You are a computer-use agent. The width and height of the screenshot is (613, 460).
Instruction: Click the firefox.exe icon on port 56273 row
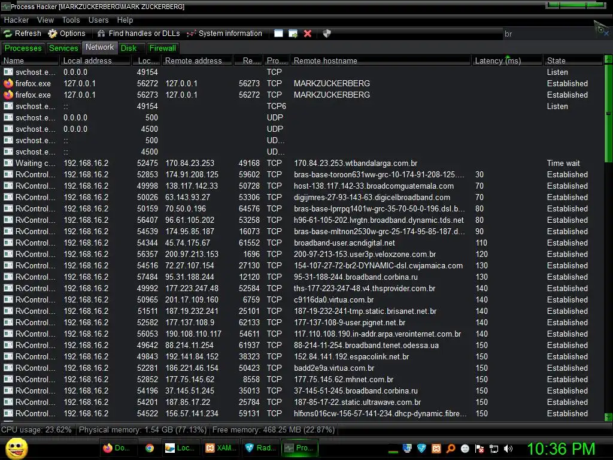(x=8, y=95)
